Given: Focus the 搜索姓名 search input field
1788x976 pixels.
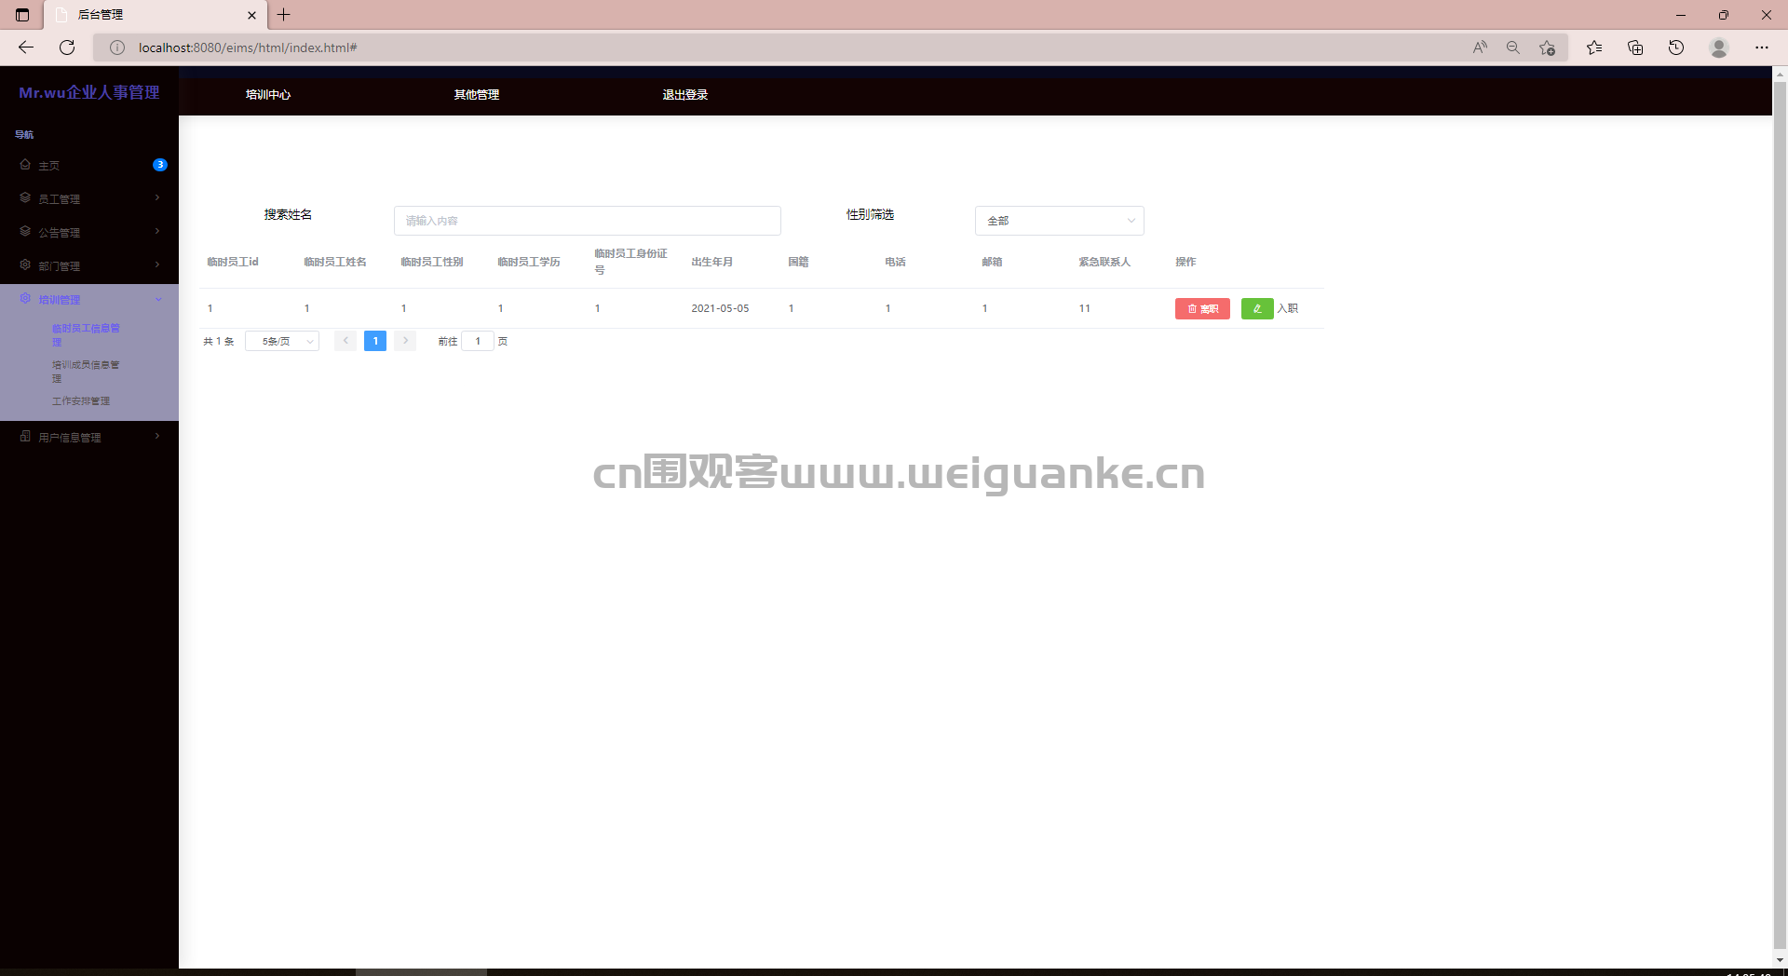Looking at the screenshot, I should click(x=588, y=221).
